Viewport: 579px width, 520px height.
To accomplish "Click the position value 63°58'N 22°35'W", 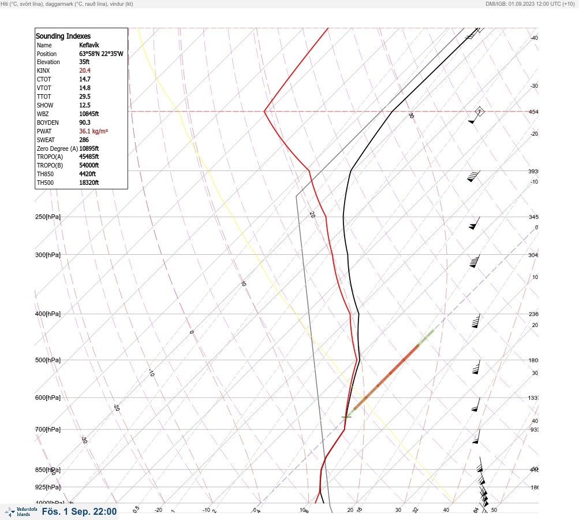I will click(101, 54).
